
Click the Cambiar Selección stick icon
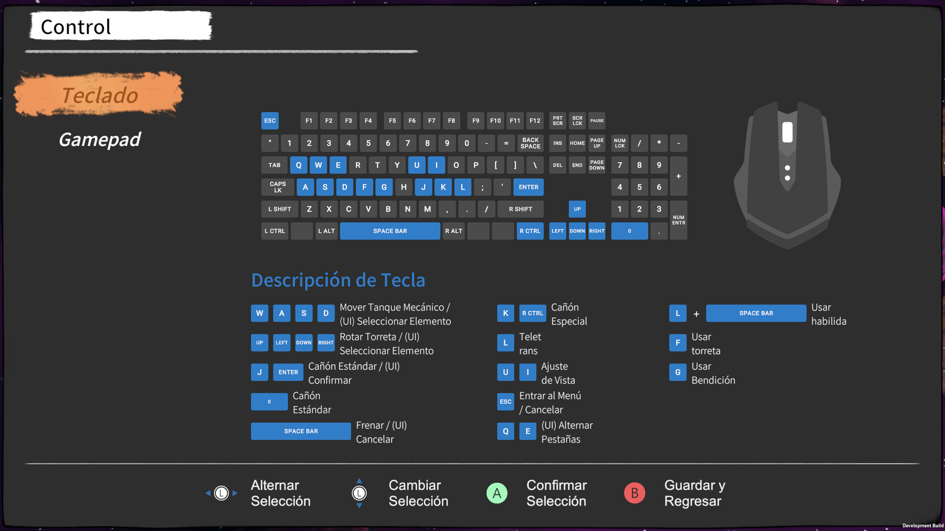tap(359, 493)
